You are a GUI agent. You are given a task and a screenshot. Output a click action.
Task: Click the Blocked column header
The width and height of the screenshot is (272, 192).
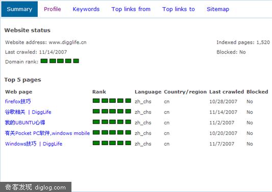[x=257, y=92]
